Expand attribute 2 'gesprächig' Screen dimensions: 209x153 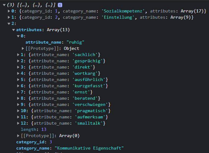(18, 61)
